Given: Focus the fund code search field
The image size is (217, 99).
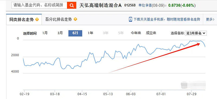Looking at the screenshot, I should pyautogui.click(x=39, y=5).
